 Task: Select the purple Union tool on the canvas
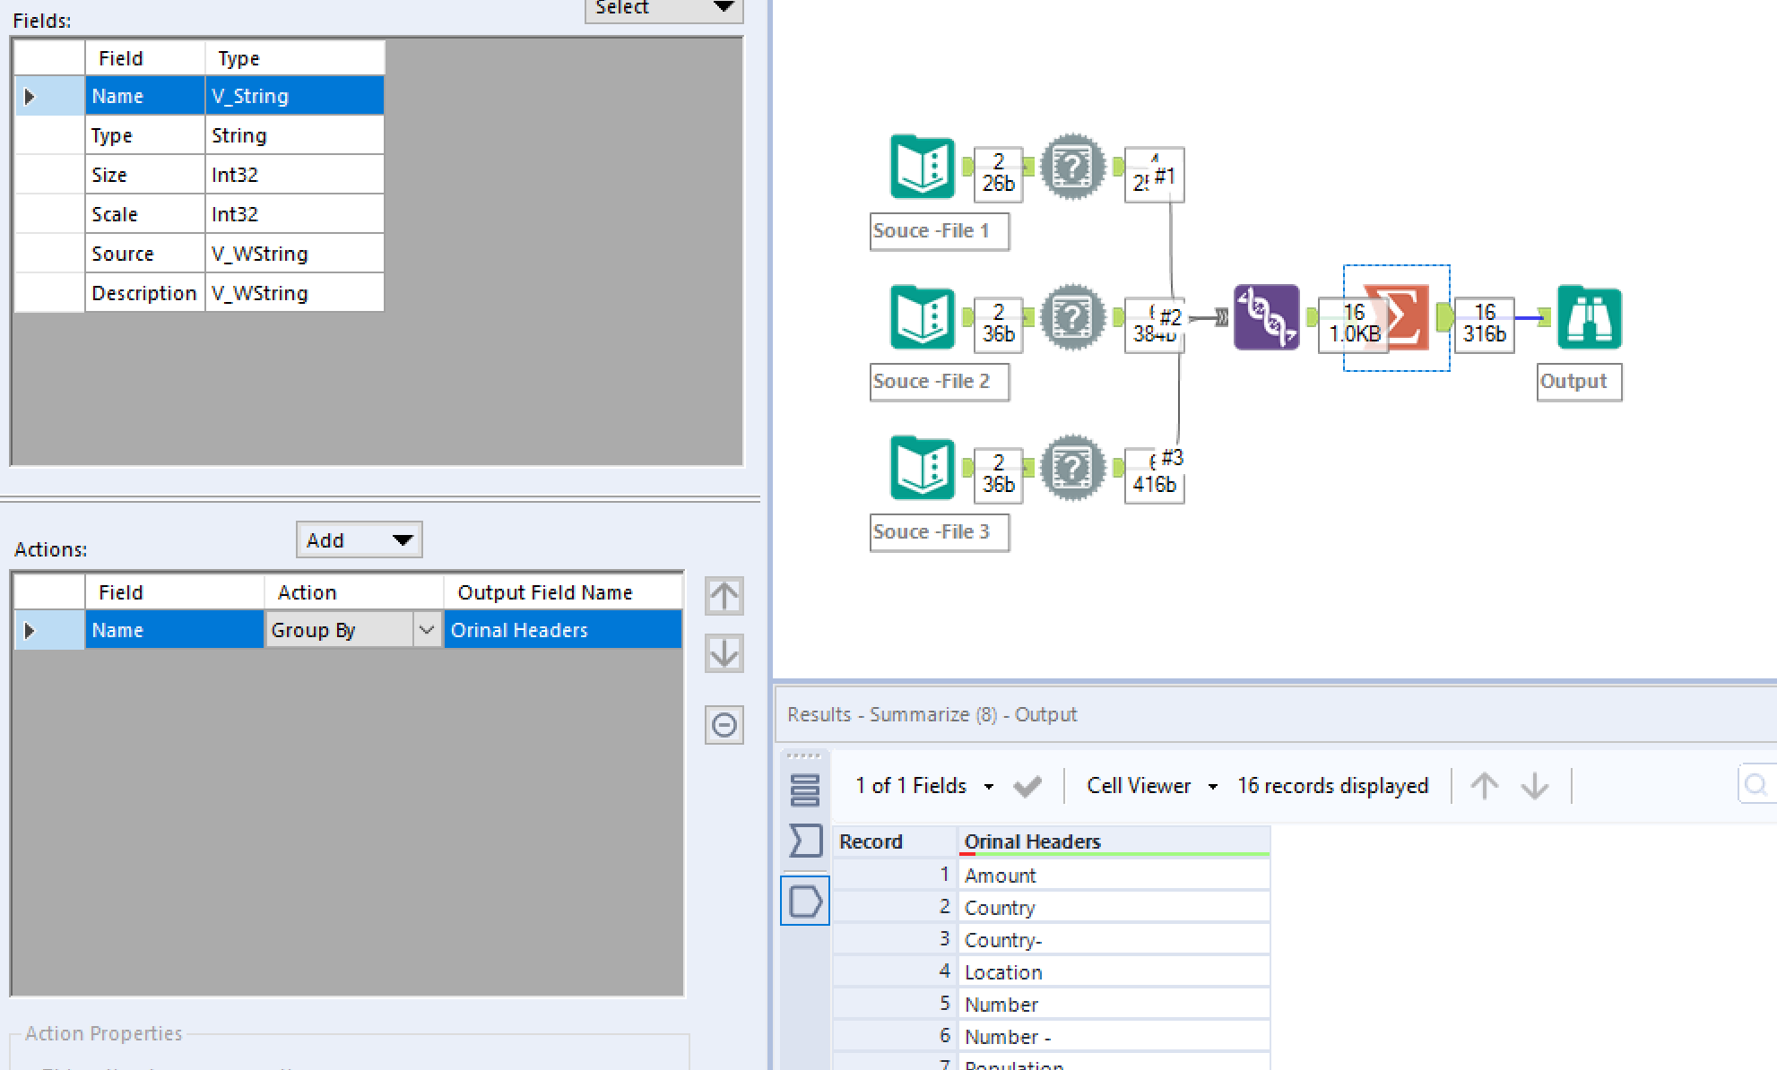pos(1266,317)
